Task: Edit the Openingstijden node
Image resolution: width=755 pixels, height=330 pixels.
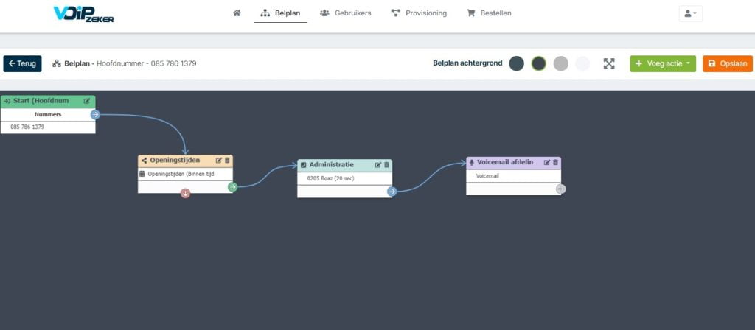Action: [x=218, y=160]
